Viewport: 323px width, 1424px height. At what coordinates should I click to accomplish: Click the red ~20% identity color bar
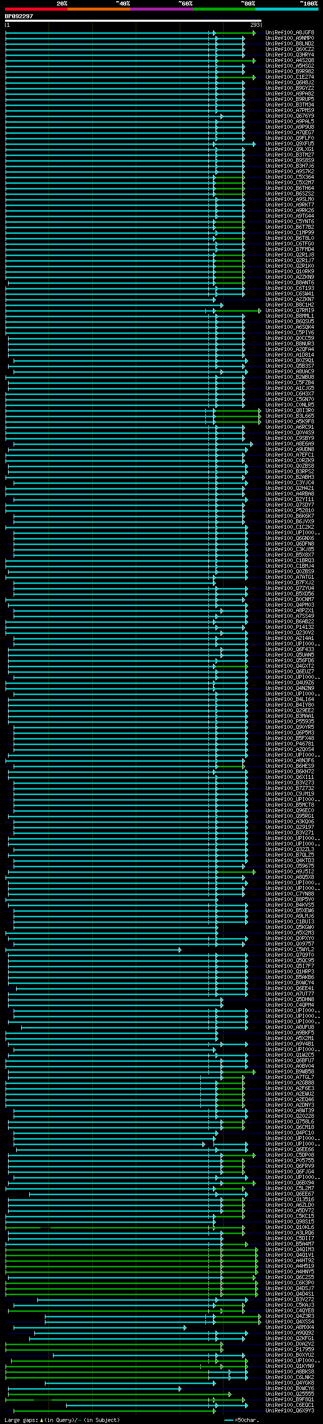36,9
